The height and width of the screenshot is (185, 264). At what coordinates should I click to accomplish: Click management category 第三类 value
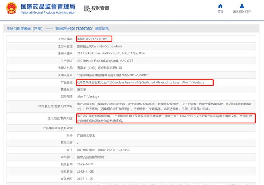pyautogui.click(x=82, y=90)
